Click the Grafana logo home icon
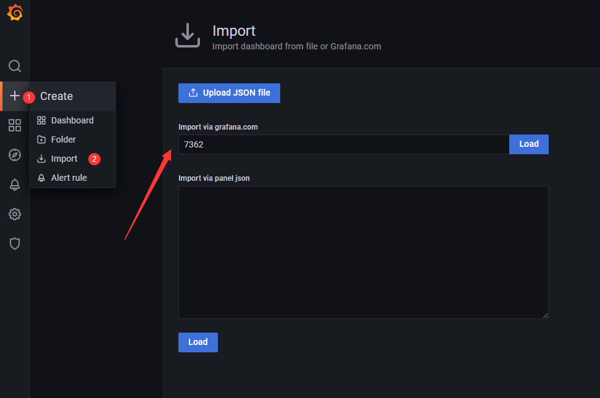 [15, 13]
